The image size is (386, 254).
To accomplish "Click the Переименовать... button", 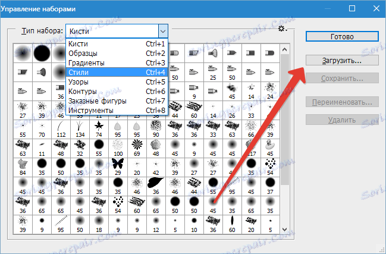I will (x=342, y=102).
